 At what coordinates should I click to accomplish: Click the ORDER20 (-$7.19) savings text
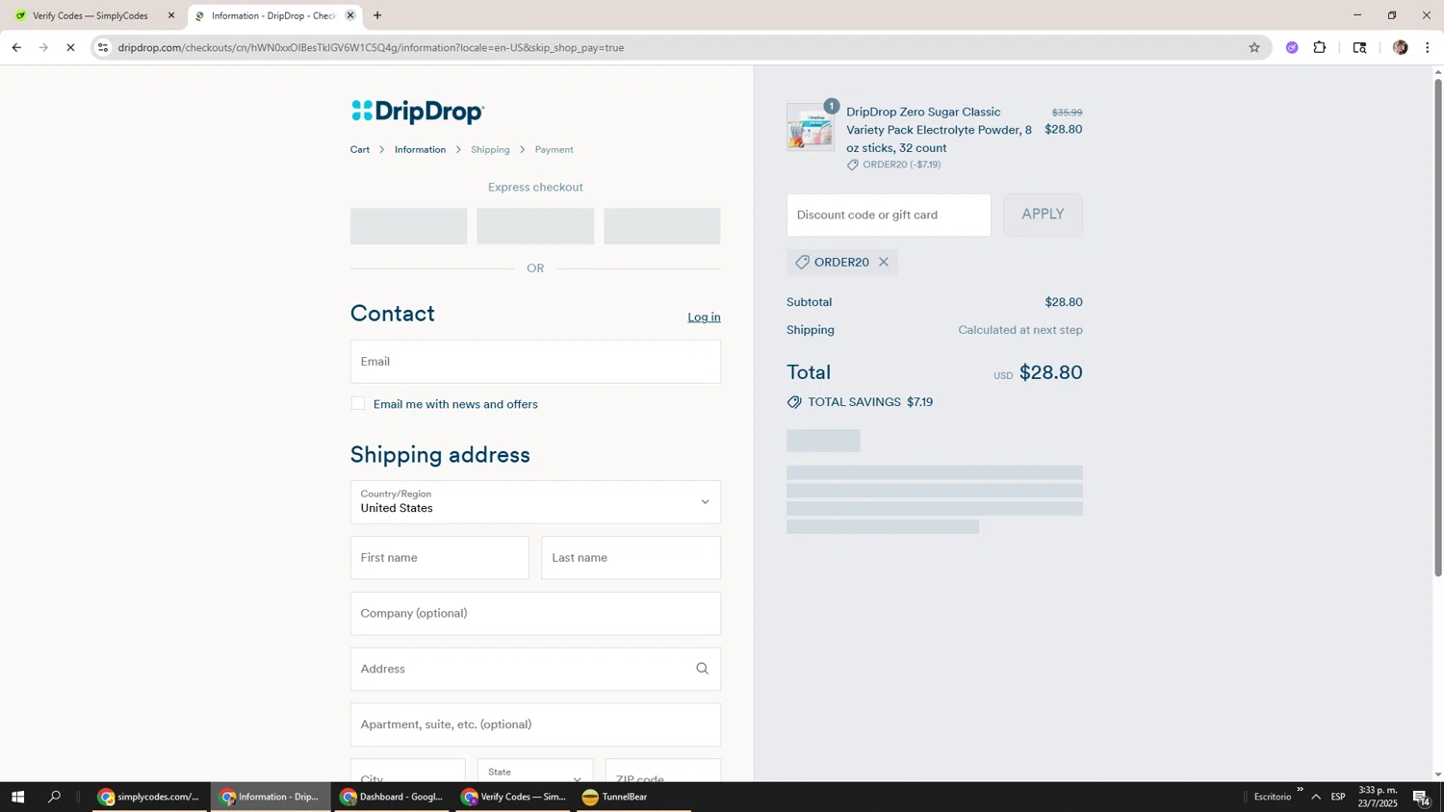[x=902, y=165]
